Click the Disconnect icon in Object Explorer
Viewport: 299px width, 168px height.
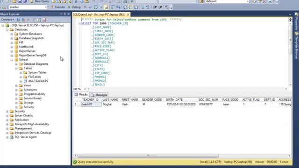pyautogui.click(x=23, y=20)
